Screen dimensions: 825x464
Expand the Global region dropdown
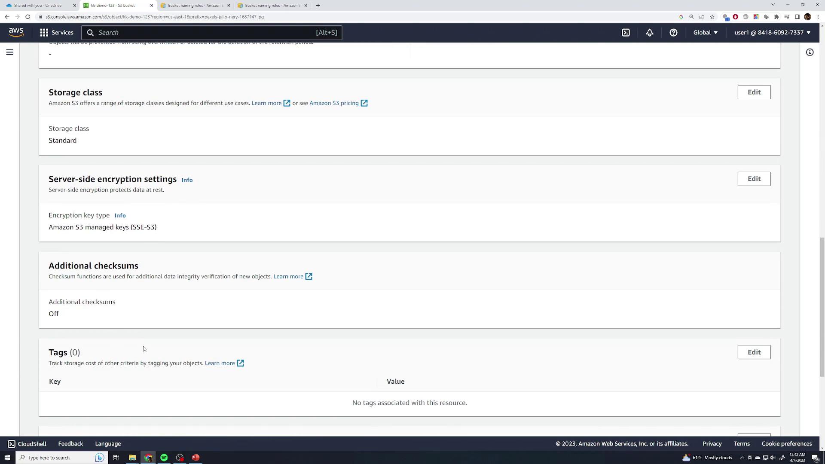705,33
